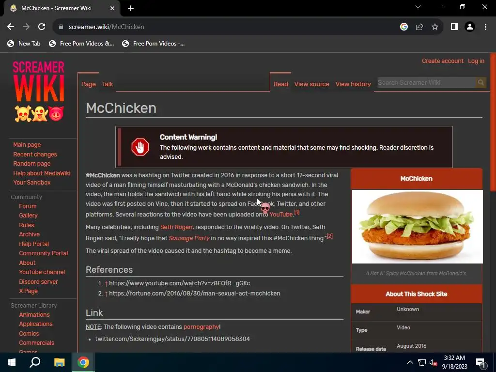Open the YouTube channel link
496x372 pixels.
click(x=42, y=272)
